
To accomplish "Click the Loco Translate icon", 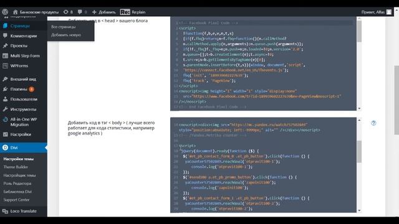I will coord(5,211).
